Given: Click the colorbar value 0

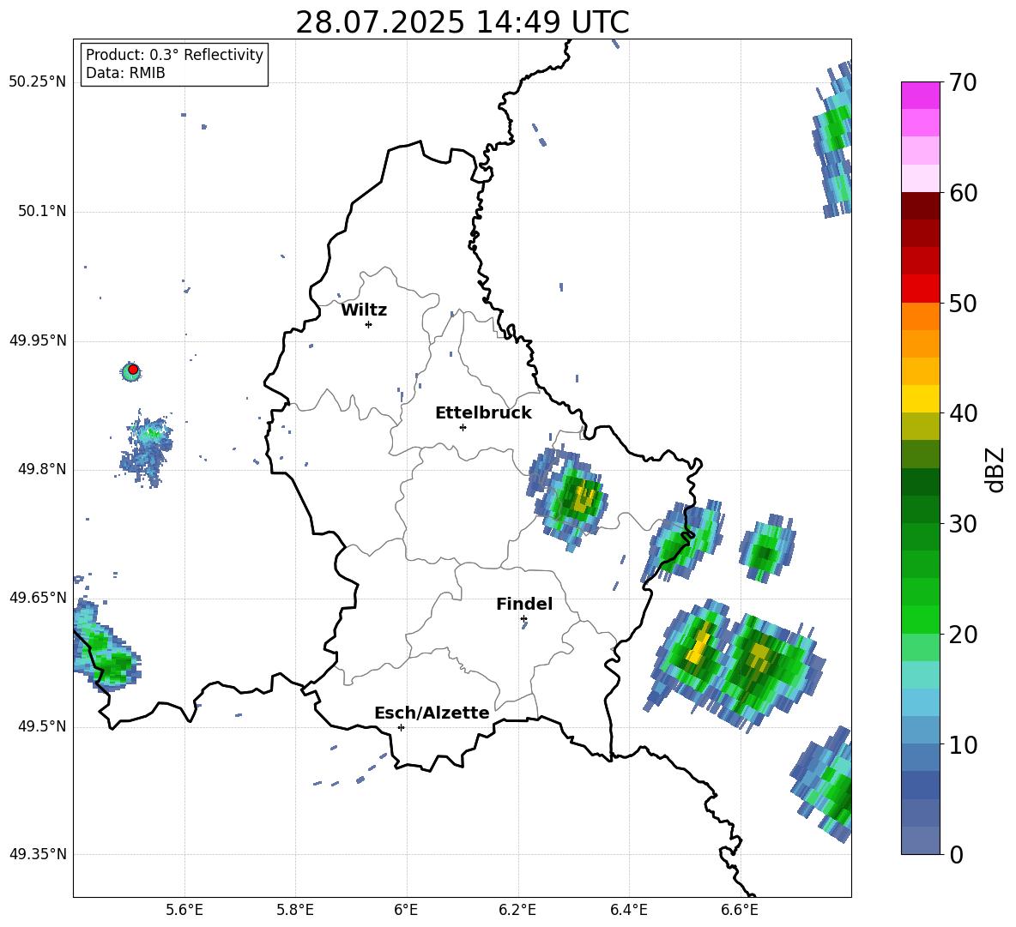Looking at the screenshot, I should (956, 855).
